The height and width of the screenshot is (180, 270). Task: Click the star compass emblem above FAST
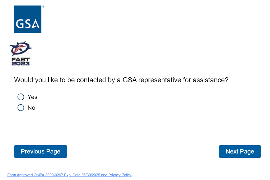coord(21,48)
